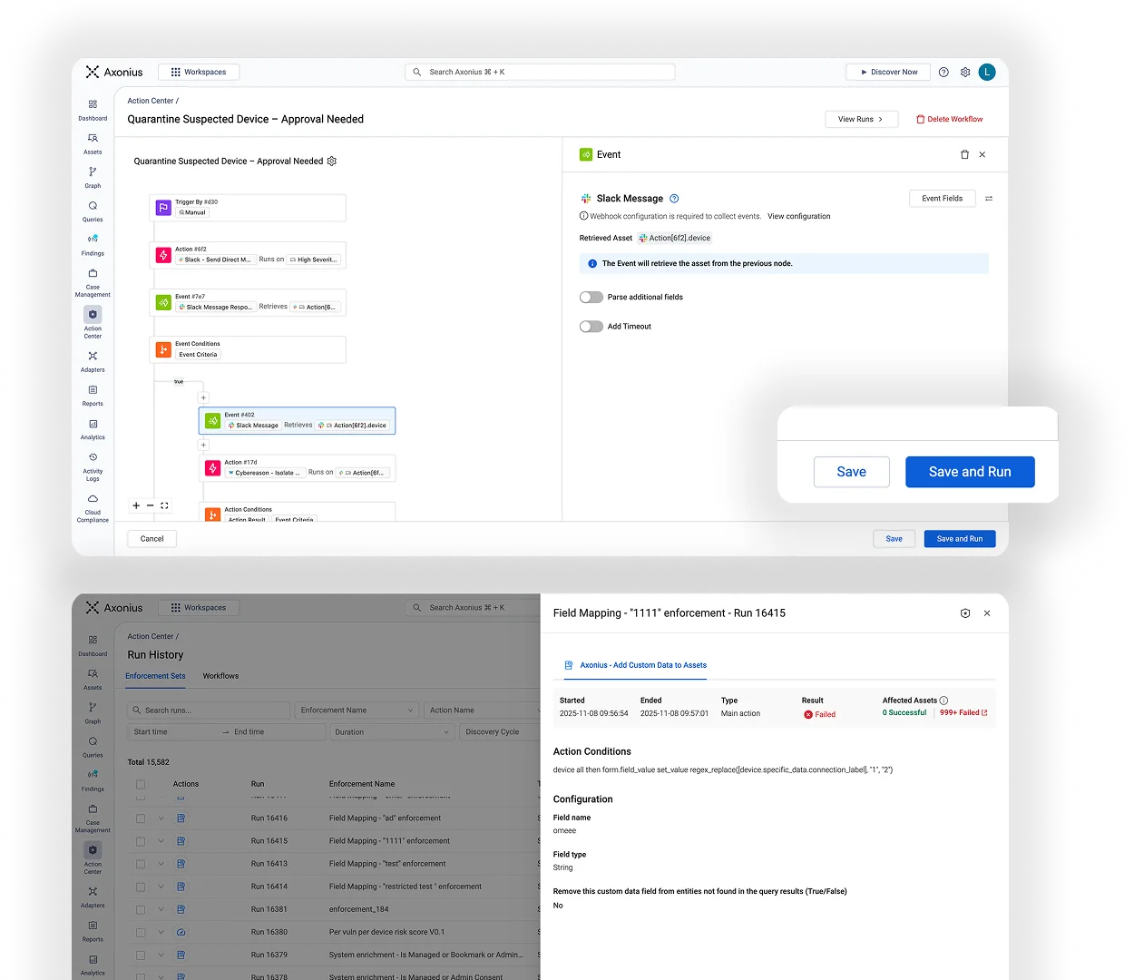This screenshot has height=980, width=1134.
Task: Open Cloud Compliance in the workflow editor sidebar
Action: 93,508
